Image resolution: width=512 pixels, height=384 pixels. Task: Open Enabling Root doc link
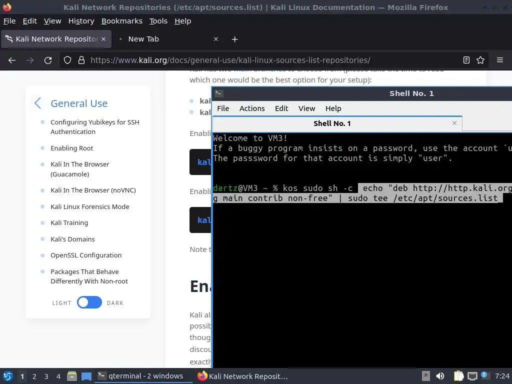[x=72, y=148]
